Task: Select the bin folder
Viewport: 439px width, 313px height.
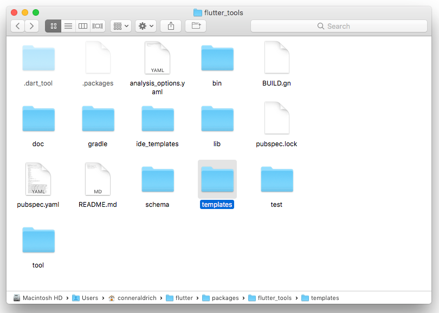Action: 217,58
